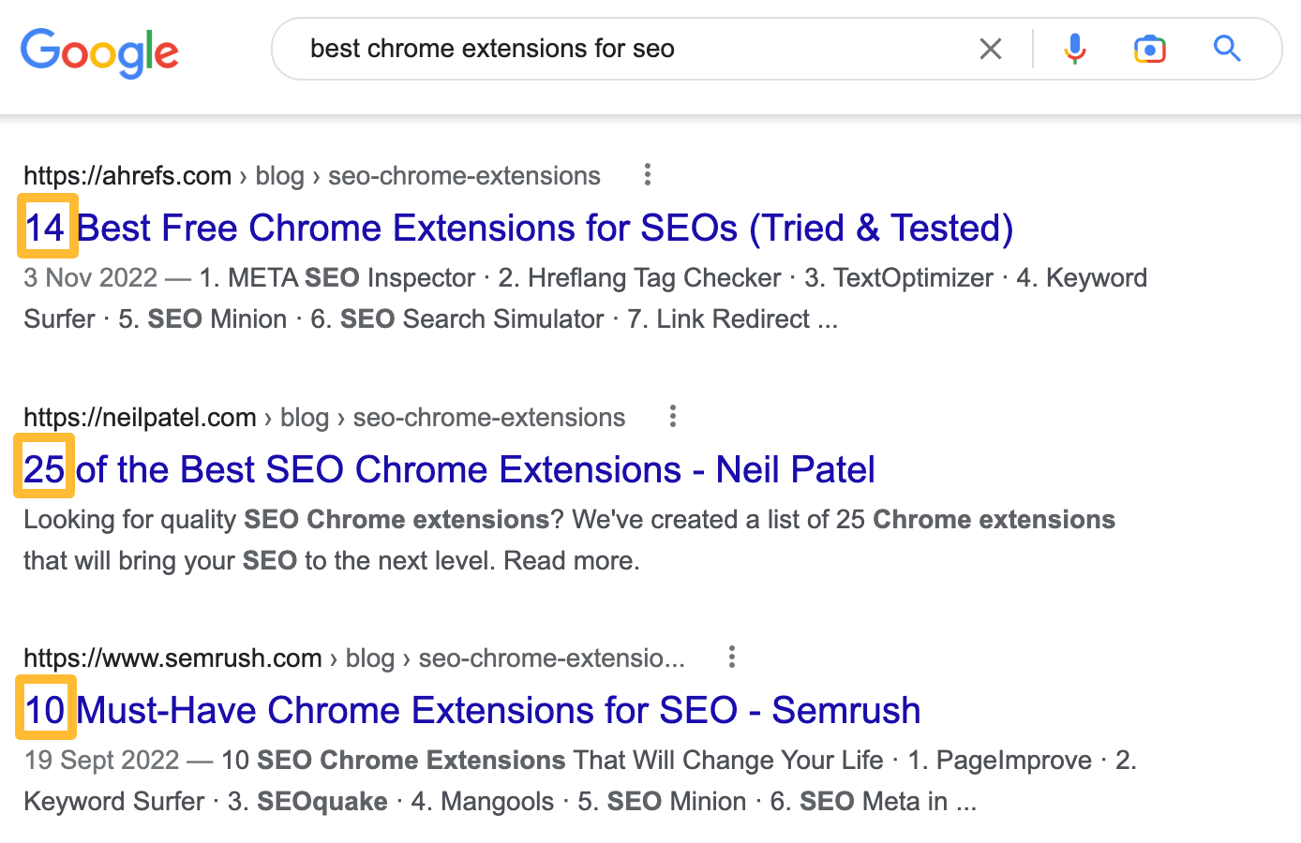Open Google Lens camera search
Image resolution: width=1301 pixels, height=843 pixels.
pos(1150,48)
